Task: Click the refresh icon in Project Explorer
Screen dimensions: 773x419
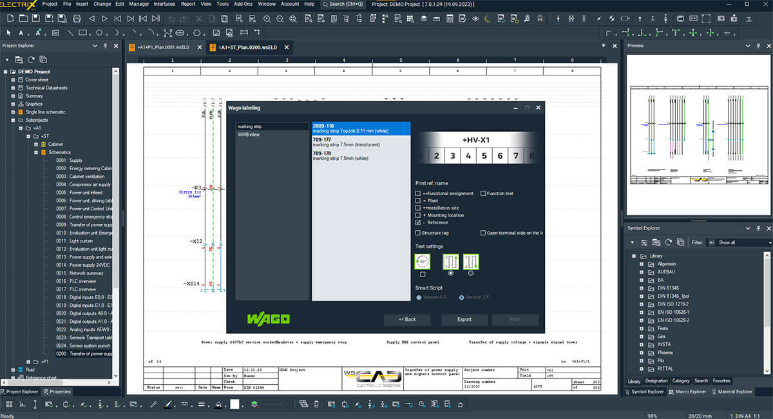Action: pyautogui.click(x=30, y=59)
